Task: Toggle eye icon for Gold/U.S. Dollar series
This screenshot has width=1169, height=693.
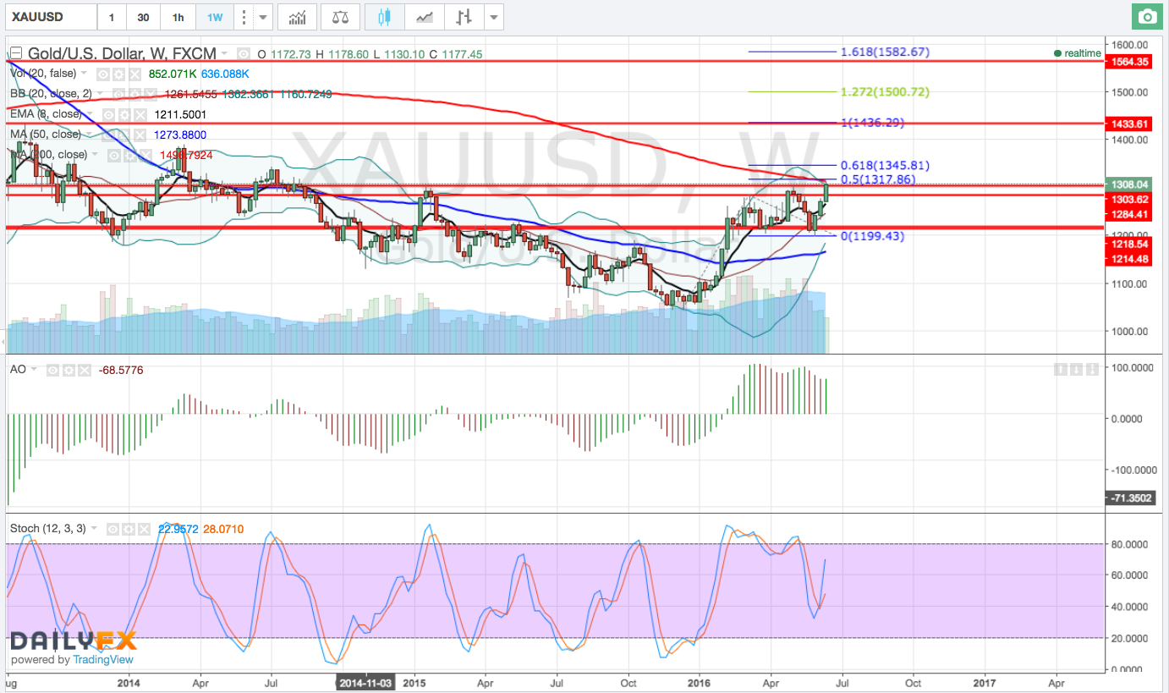Action: (x=244, y=53)
